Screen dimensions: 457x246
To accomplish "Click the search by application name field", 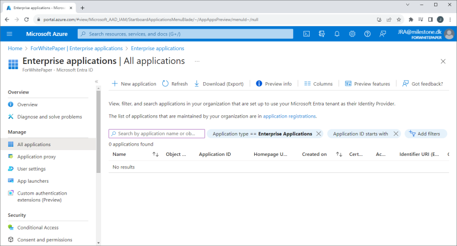I will (157, 134).
